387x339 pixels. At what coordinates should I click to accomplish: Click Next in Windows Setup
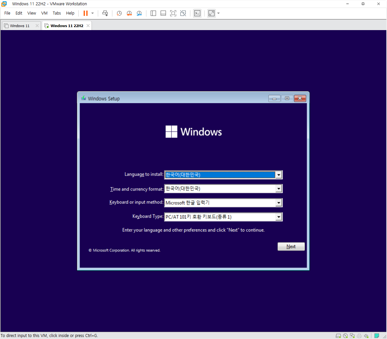coord(291,246)
